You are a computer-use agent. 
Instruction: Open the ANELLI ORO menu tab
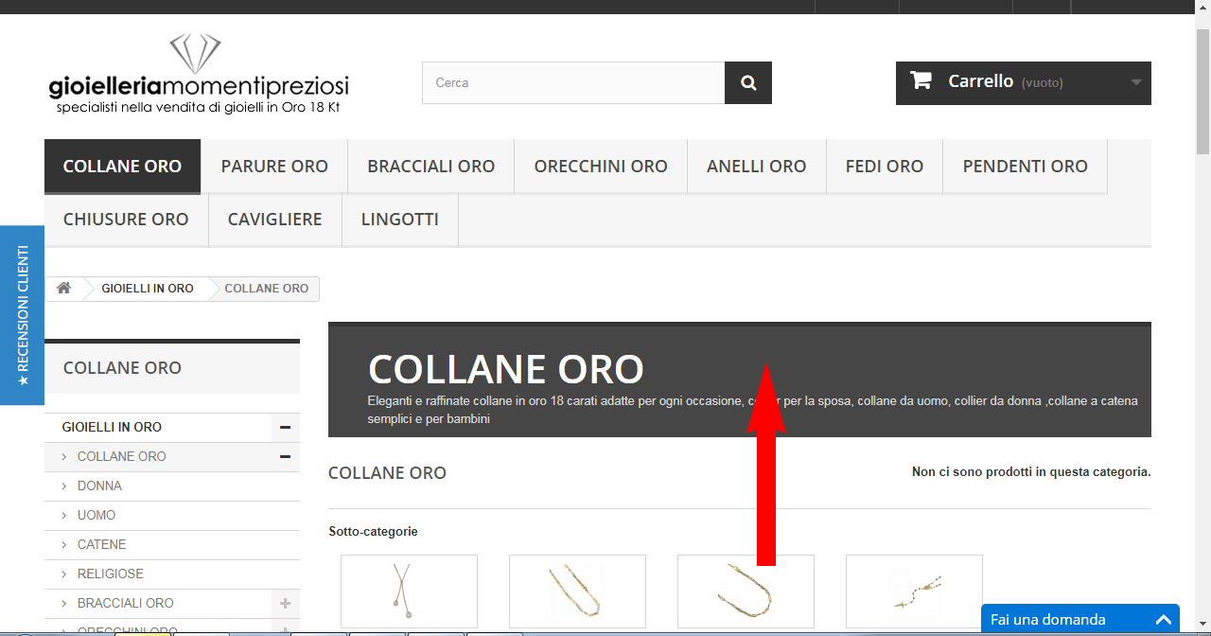[757, 167]
